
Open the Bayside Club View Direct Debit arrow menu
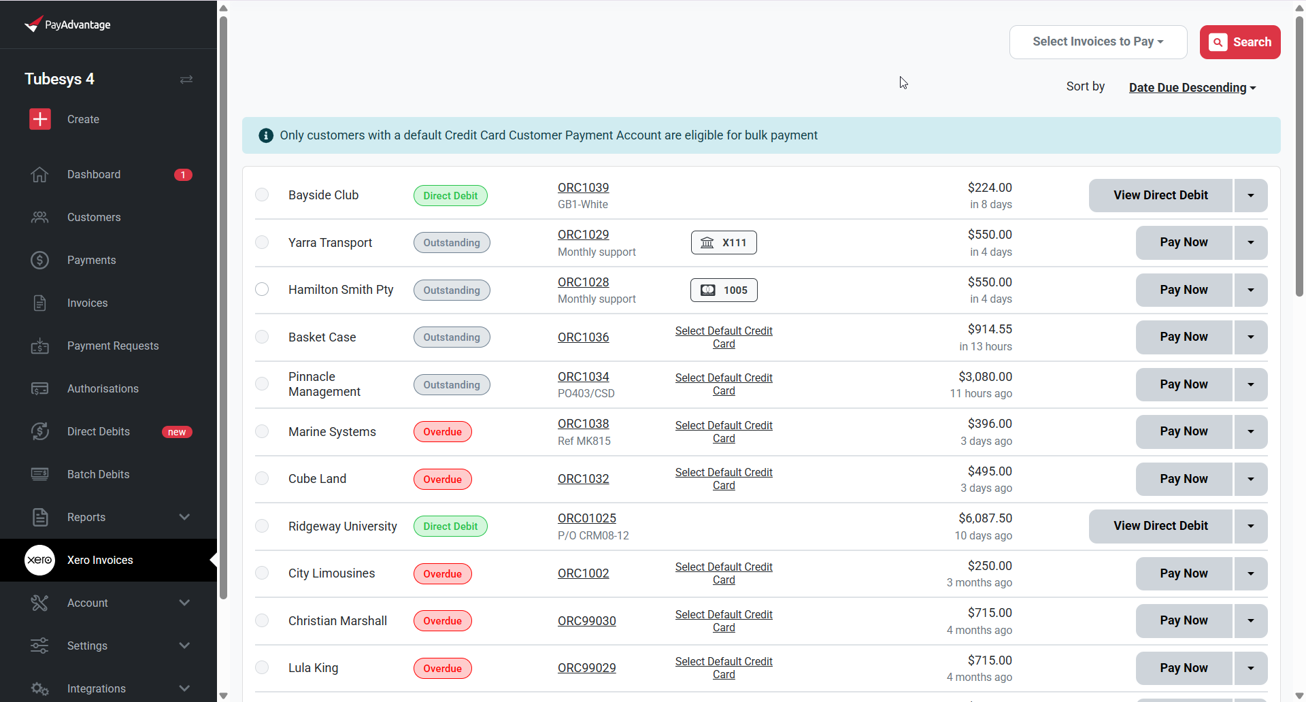1251,195
